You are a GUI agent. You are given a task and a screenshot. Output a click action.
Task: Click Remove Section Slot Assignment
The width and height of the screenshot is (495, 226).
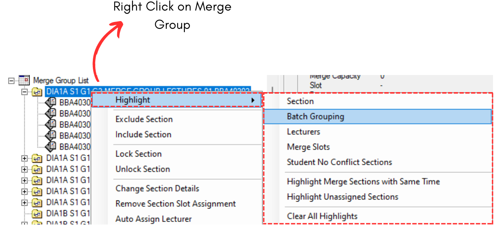(176, 204)
